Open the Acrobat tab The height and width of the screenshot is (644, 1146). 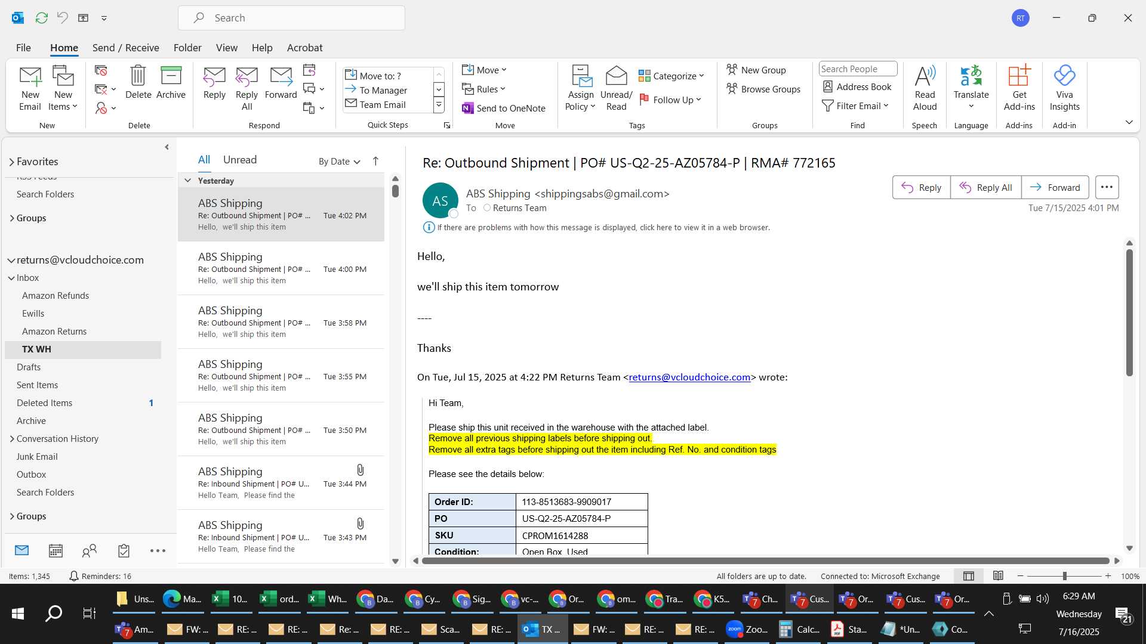pyautogui.click(x=304, y=48)
